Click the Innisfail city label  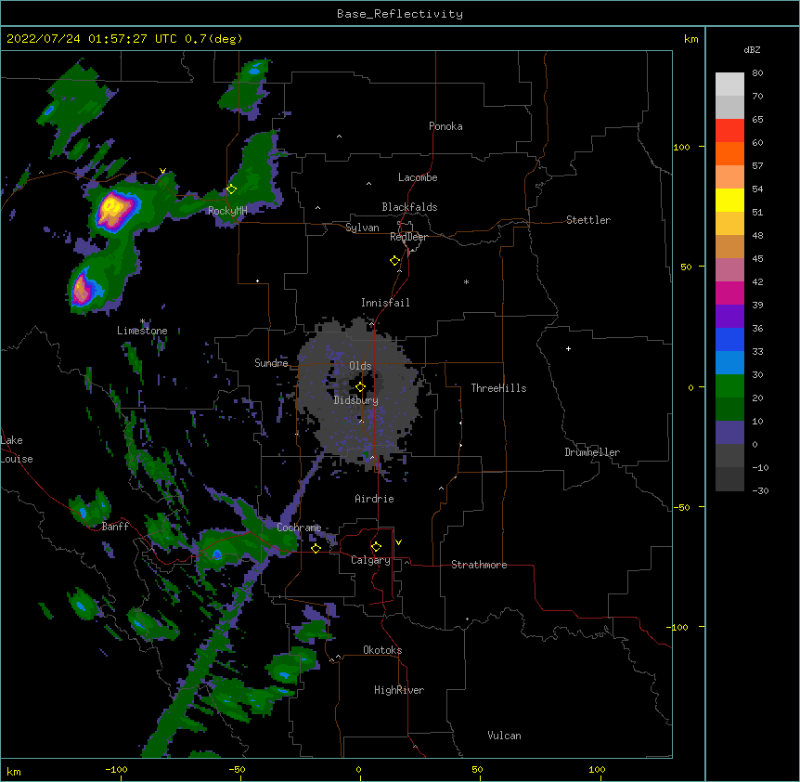[385, 303]
